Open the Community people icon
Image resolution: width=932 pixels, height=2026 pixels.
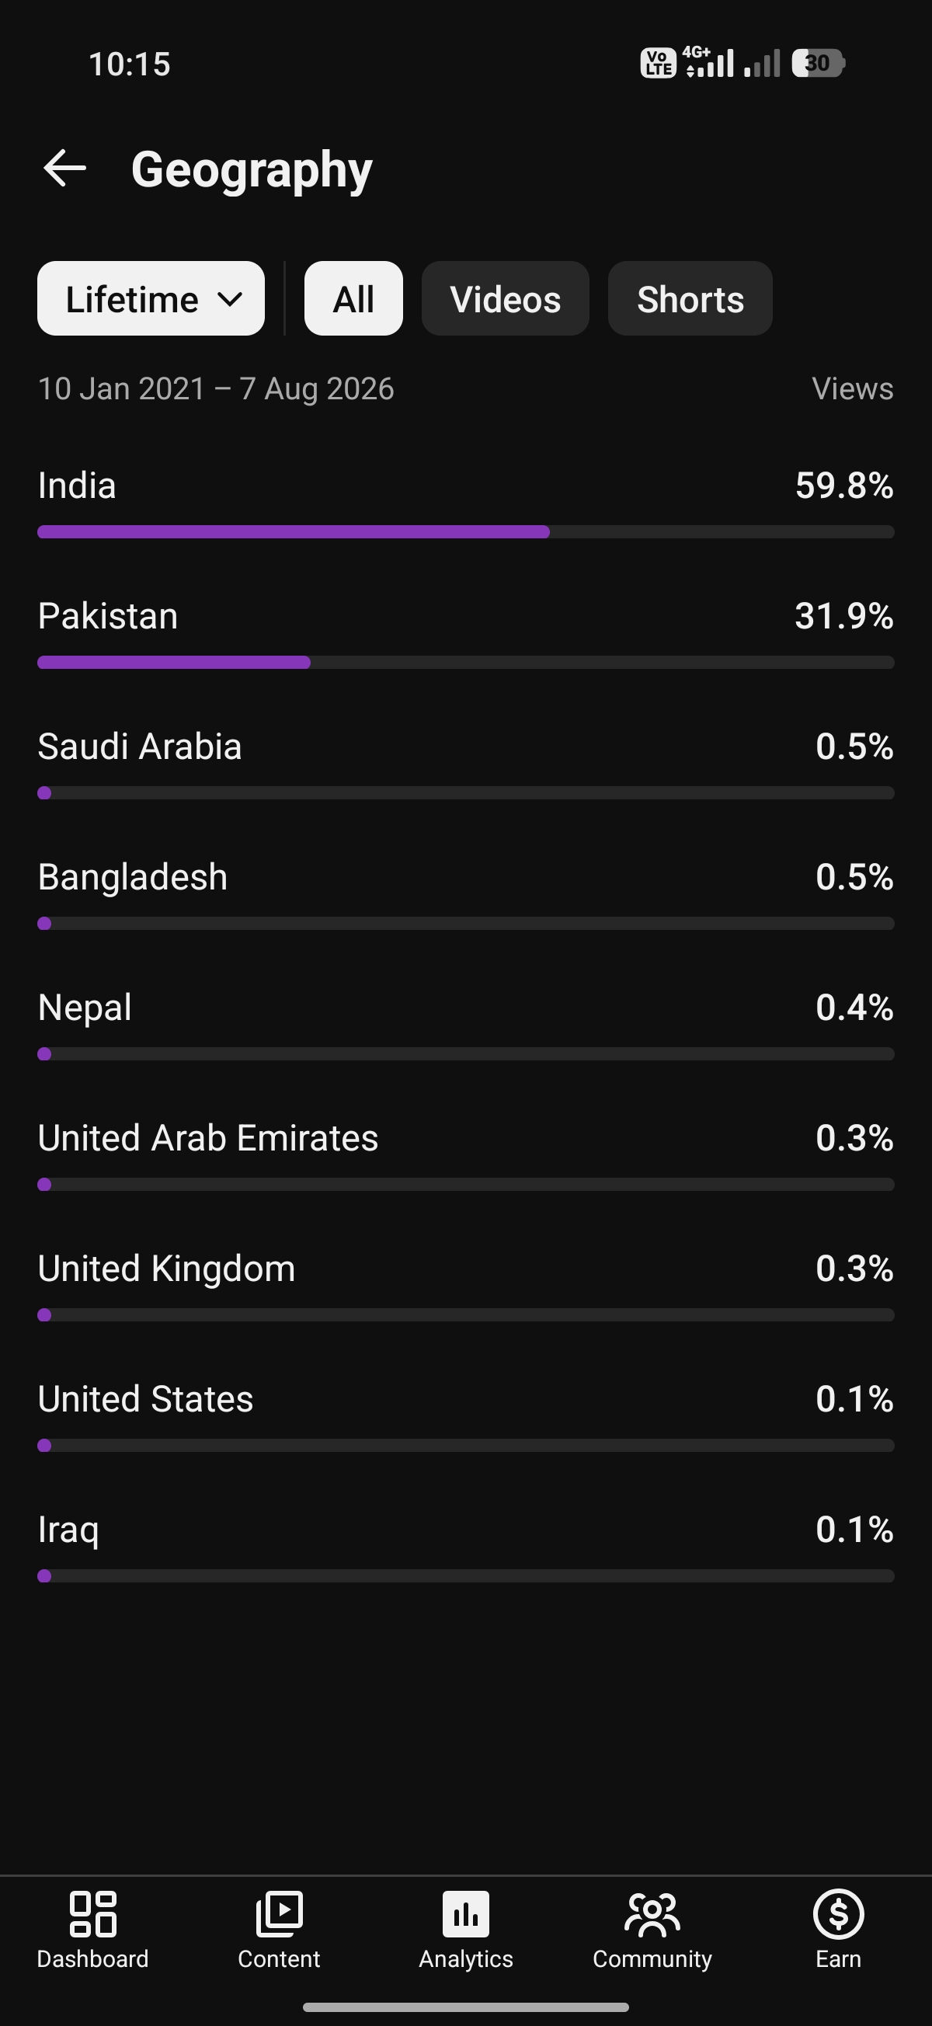click(x=652, y=1913)
